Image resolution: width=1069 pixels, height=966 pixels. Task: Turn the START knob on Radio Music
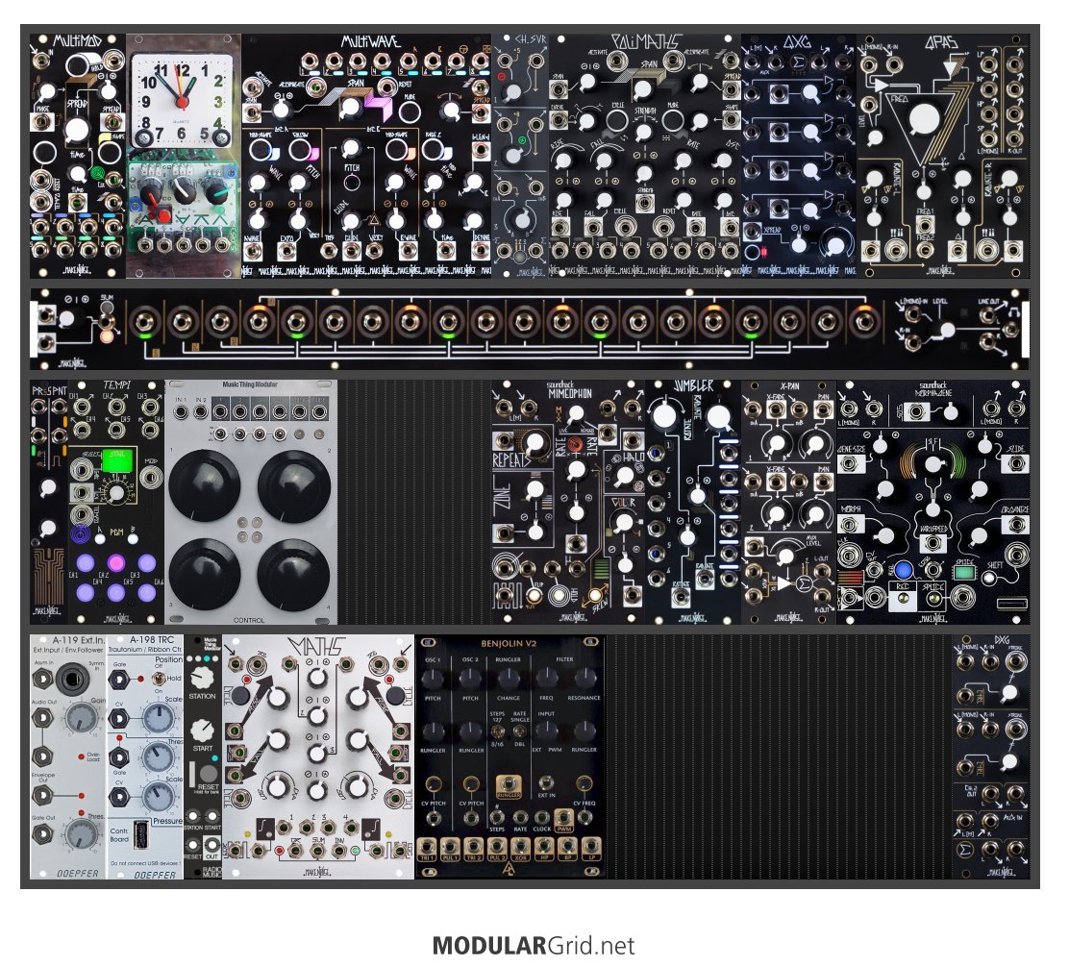203,731
